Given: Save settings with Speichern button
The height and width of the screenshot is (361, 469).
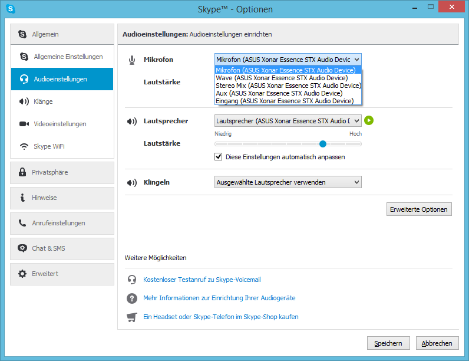Looking at the screenshot, I should tap(388, 343).
